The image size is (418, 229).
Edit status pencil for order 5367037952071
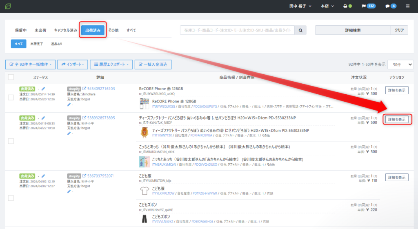(x=43, y=176)
